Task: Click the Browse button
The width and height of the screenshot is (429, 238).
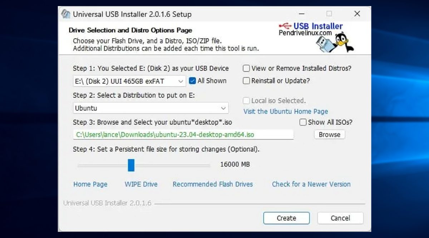Action: [330, 135]
